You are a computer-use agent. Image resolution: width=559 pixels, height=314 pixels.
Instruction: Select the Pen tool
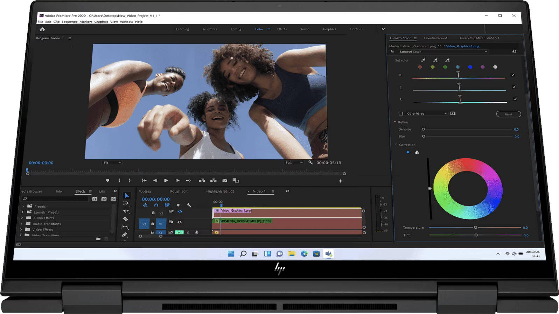(x=124, y=235)
